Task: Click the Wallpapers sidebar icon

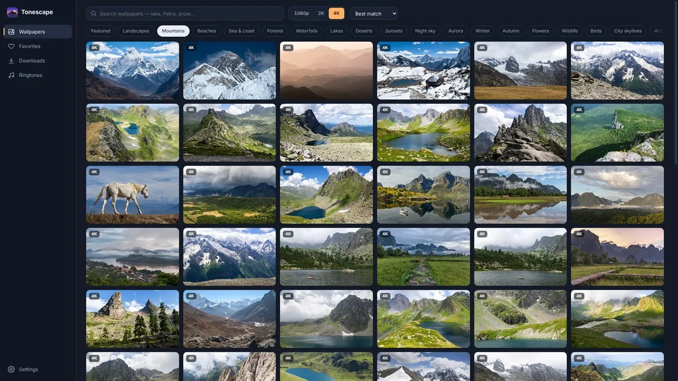Action: coord(11,32)
